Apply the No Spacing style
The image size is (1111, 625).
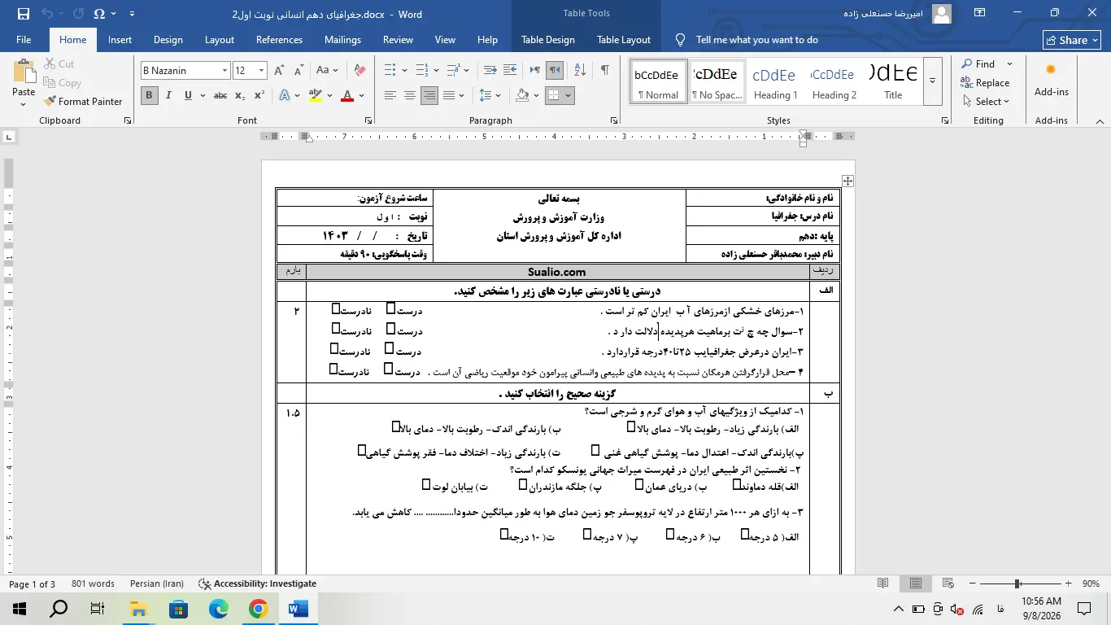tap(717, 81)
